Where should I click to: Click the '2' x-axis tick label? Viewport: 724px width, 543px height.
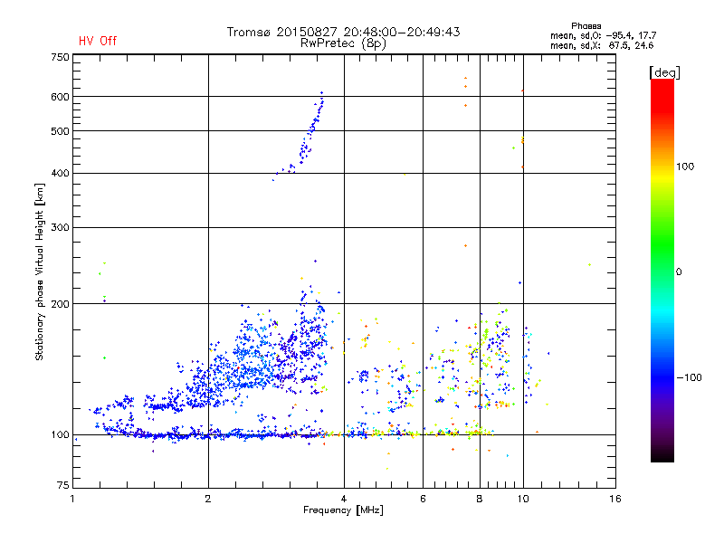click(x=208, y=499)
